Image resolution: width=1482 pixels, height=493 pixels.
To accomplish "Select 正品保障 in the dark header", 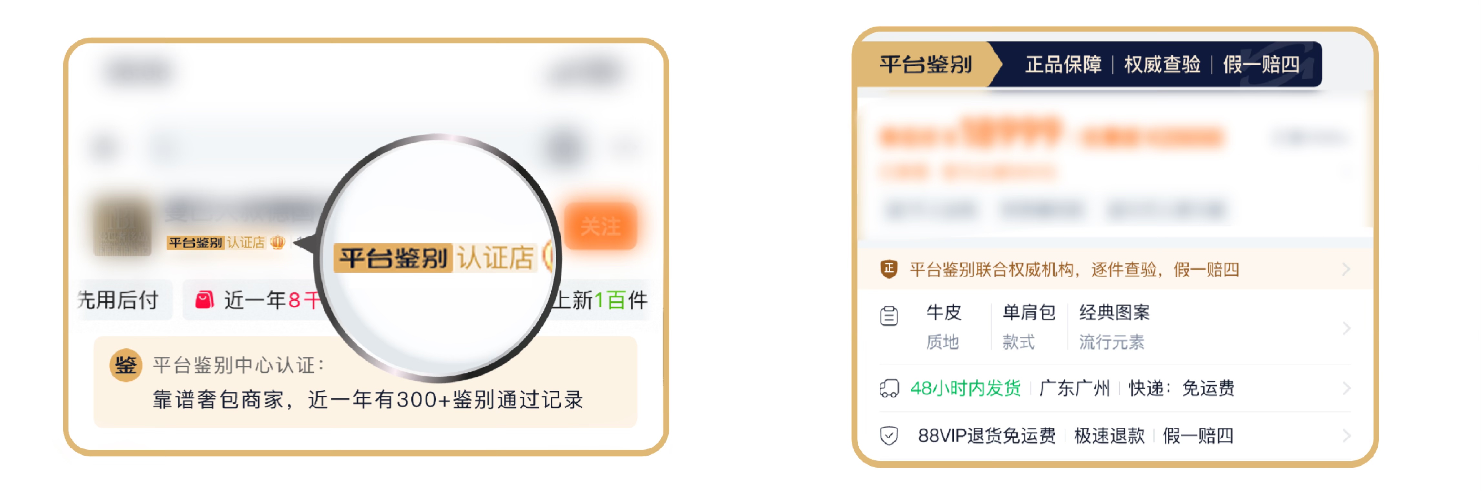I will (x=1063, y=64).
